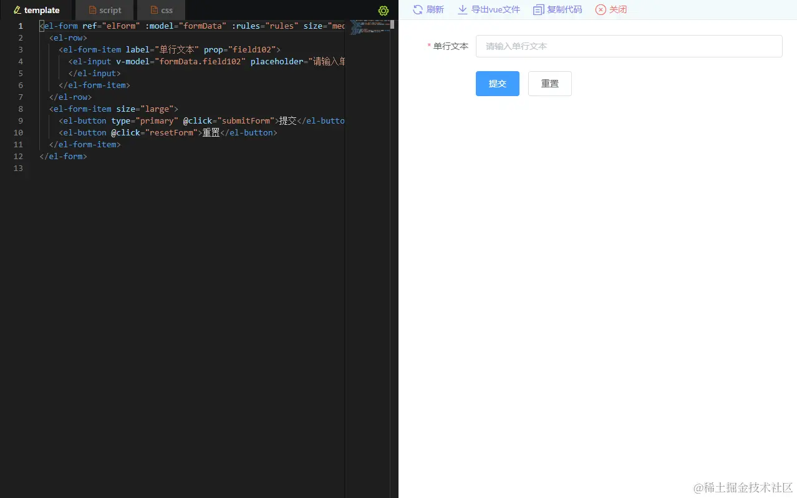
Task: Submit the form with 提交 button
Action: (x=498, y=84)
